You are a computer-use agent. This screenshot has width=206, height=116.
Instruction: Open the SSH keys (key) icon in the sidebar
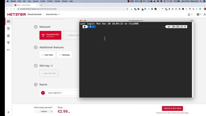coord(8,50)
